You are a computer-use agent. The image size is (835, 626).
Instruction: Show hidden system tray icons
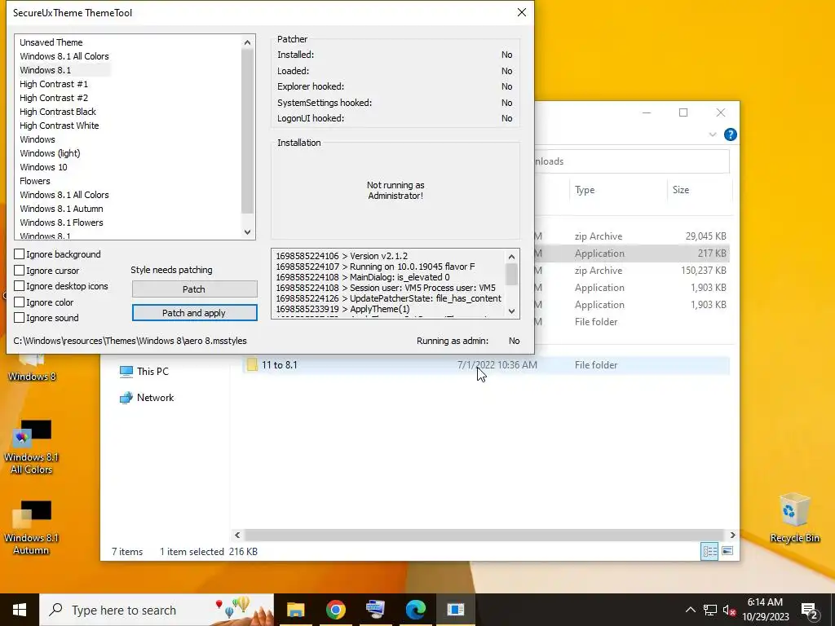[690, 610]
